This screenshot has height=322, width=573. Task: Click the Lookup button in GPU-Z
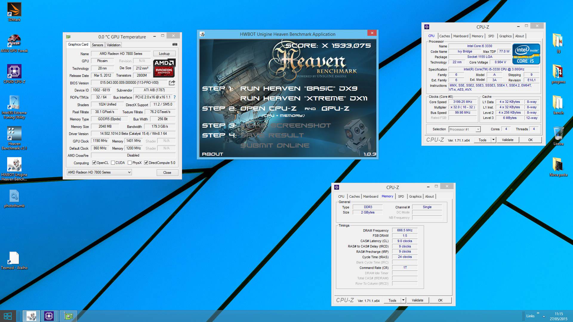(164, 54)
